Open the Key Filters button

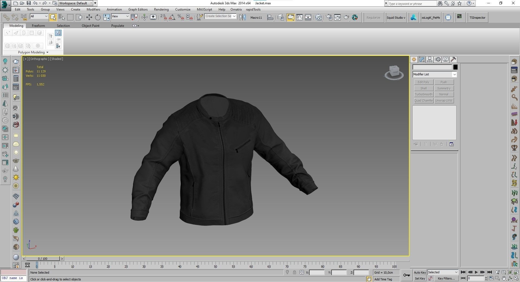446,278
